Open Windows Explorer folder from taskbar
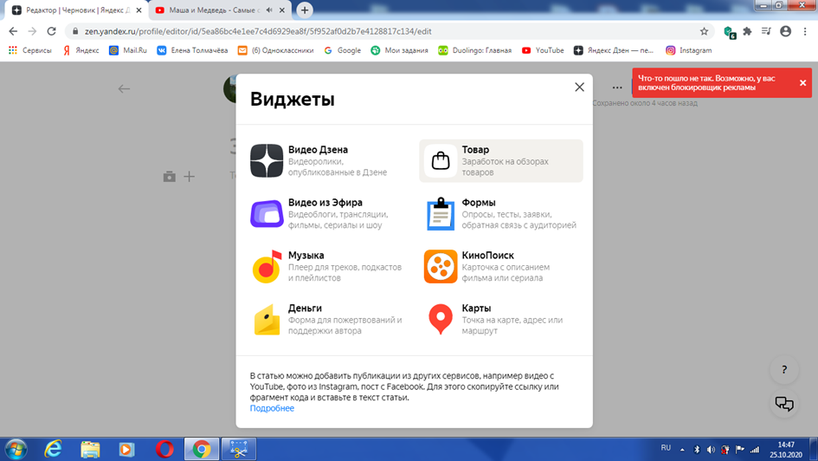The height and width of the screenshot is (461, 818). pos(90,449)
